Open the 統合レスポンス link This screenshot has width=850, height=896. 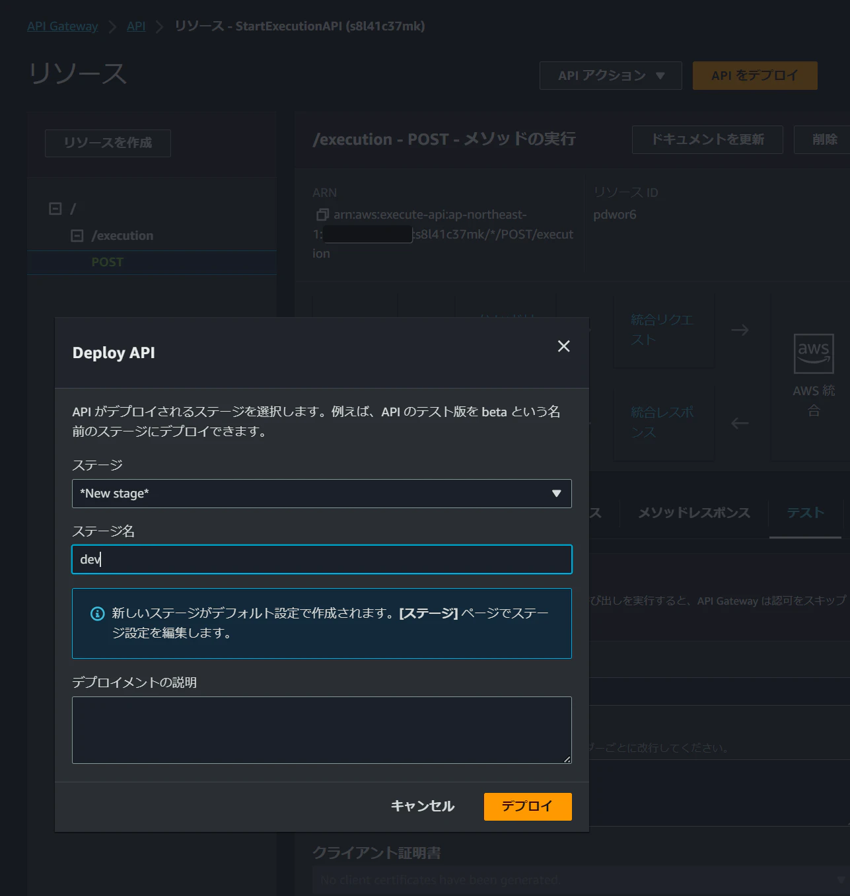coord(662,422)
